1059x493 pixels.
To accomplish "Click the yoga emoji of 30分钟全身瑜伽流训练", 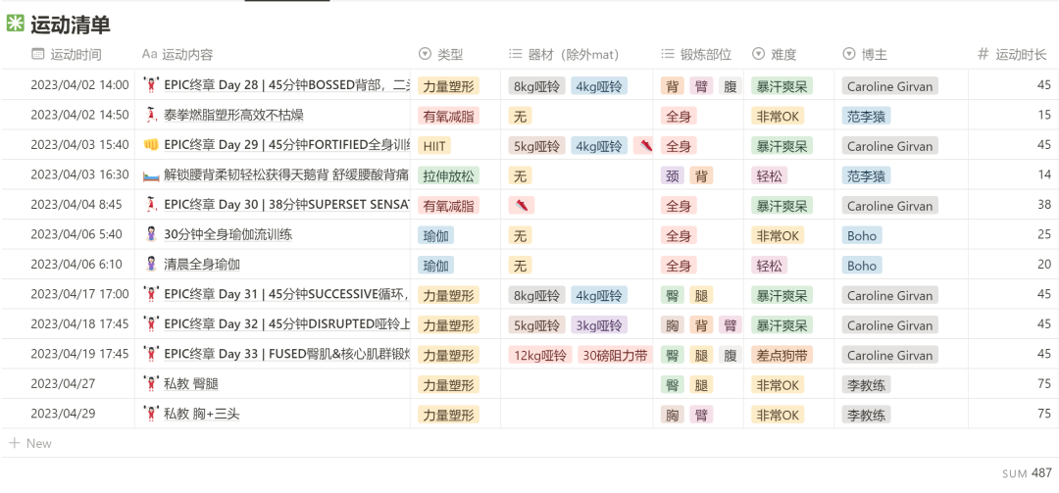I will click(x=151, y=234).
